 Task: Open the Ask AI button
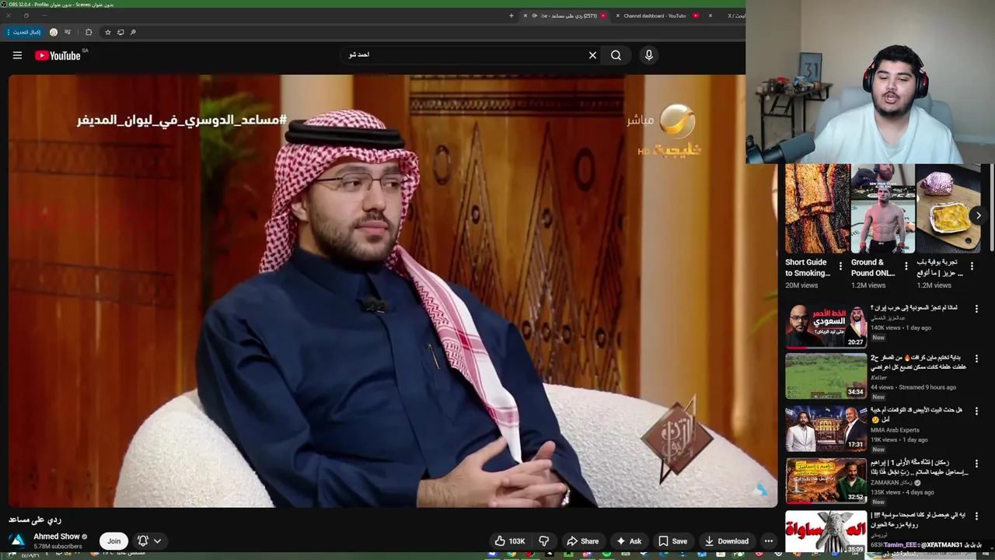tap(629, 541)
